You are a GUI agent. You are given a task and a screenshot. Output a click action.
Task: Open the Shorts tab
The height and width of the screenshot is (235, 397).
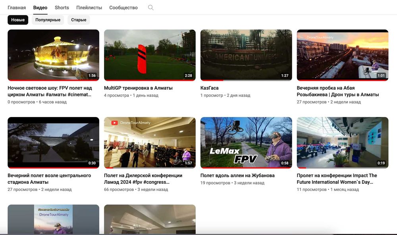(62, 8)
